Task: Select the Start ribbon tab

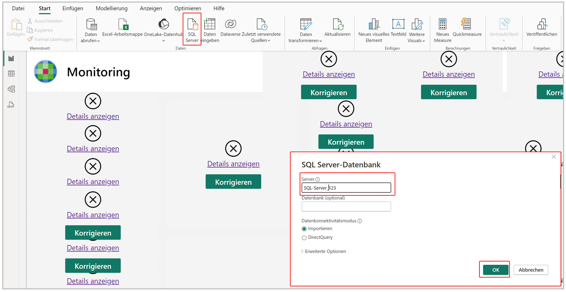Action: (x=45, y=8)
